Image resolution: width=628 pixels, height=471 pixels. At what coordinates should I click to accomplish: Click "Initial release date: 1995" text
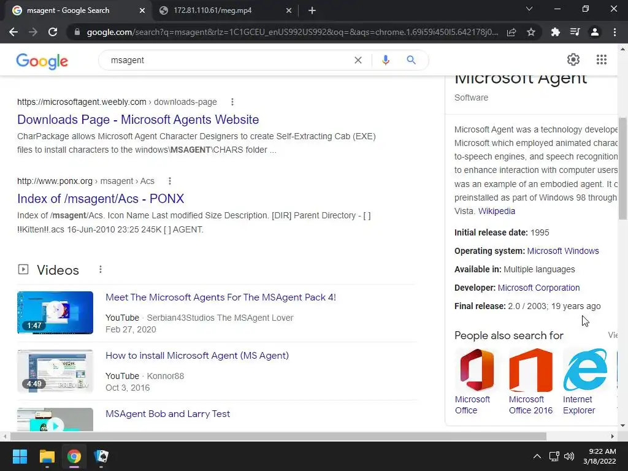pyautogui.click(x=502, y=232)
